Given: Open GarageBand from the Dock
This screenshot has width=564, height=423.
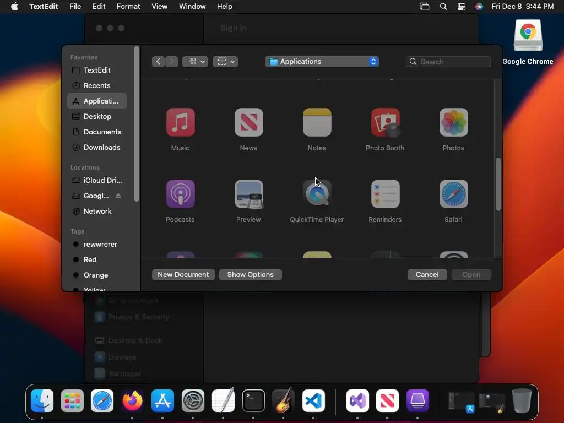Looking at the screenshot, I should pos(284,400).
